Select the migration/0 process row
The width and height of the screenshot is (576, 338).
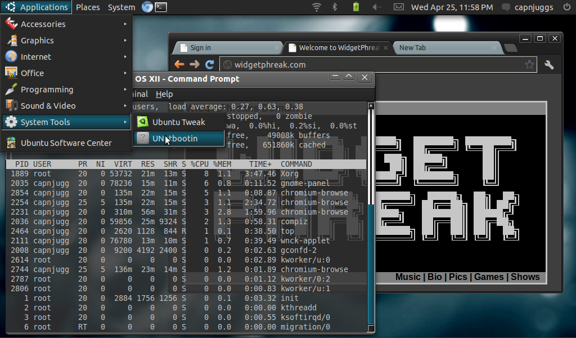pos(187,327)
